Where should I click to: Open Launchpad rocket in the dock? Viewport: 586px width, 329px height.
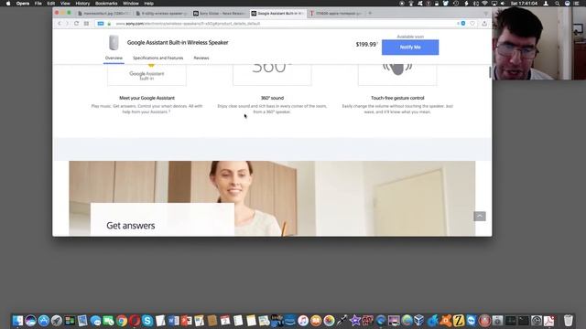pos(57,321)
